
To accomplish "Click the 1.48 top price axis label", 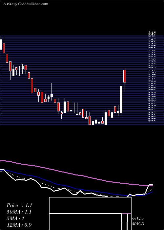I will click(152, 33).
